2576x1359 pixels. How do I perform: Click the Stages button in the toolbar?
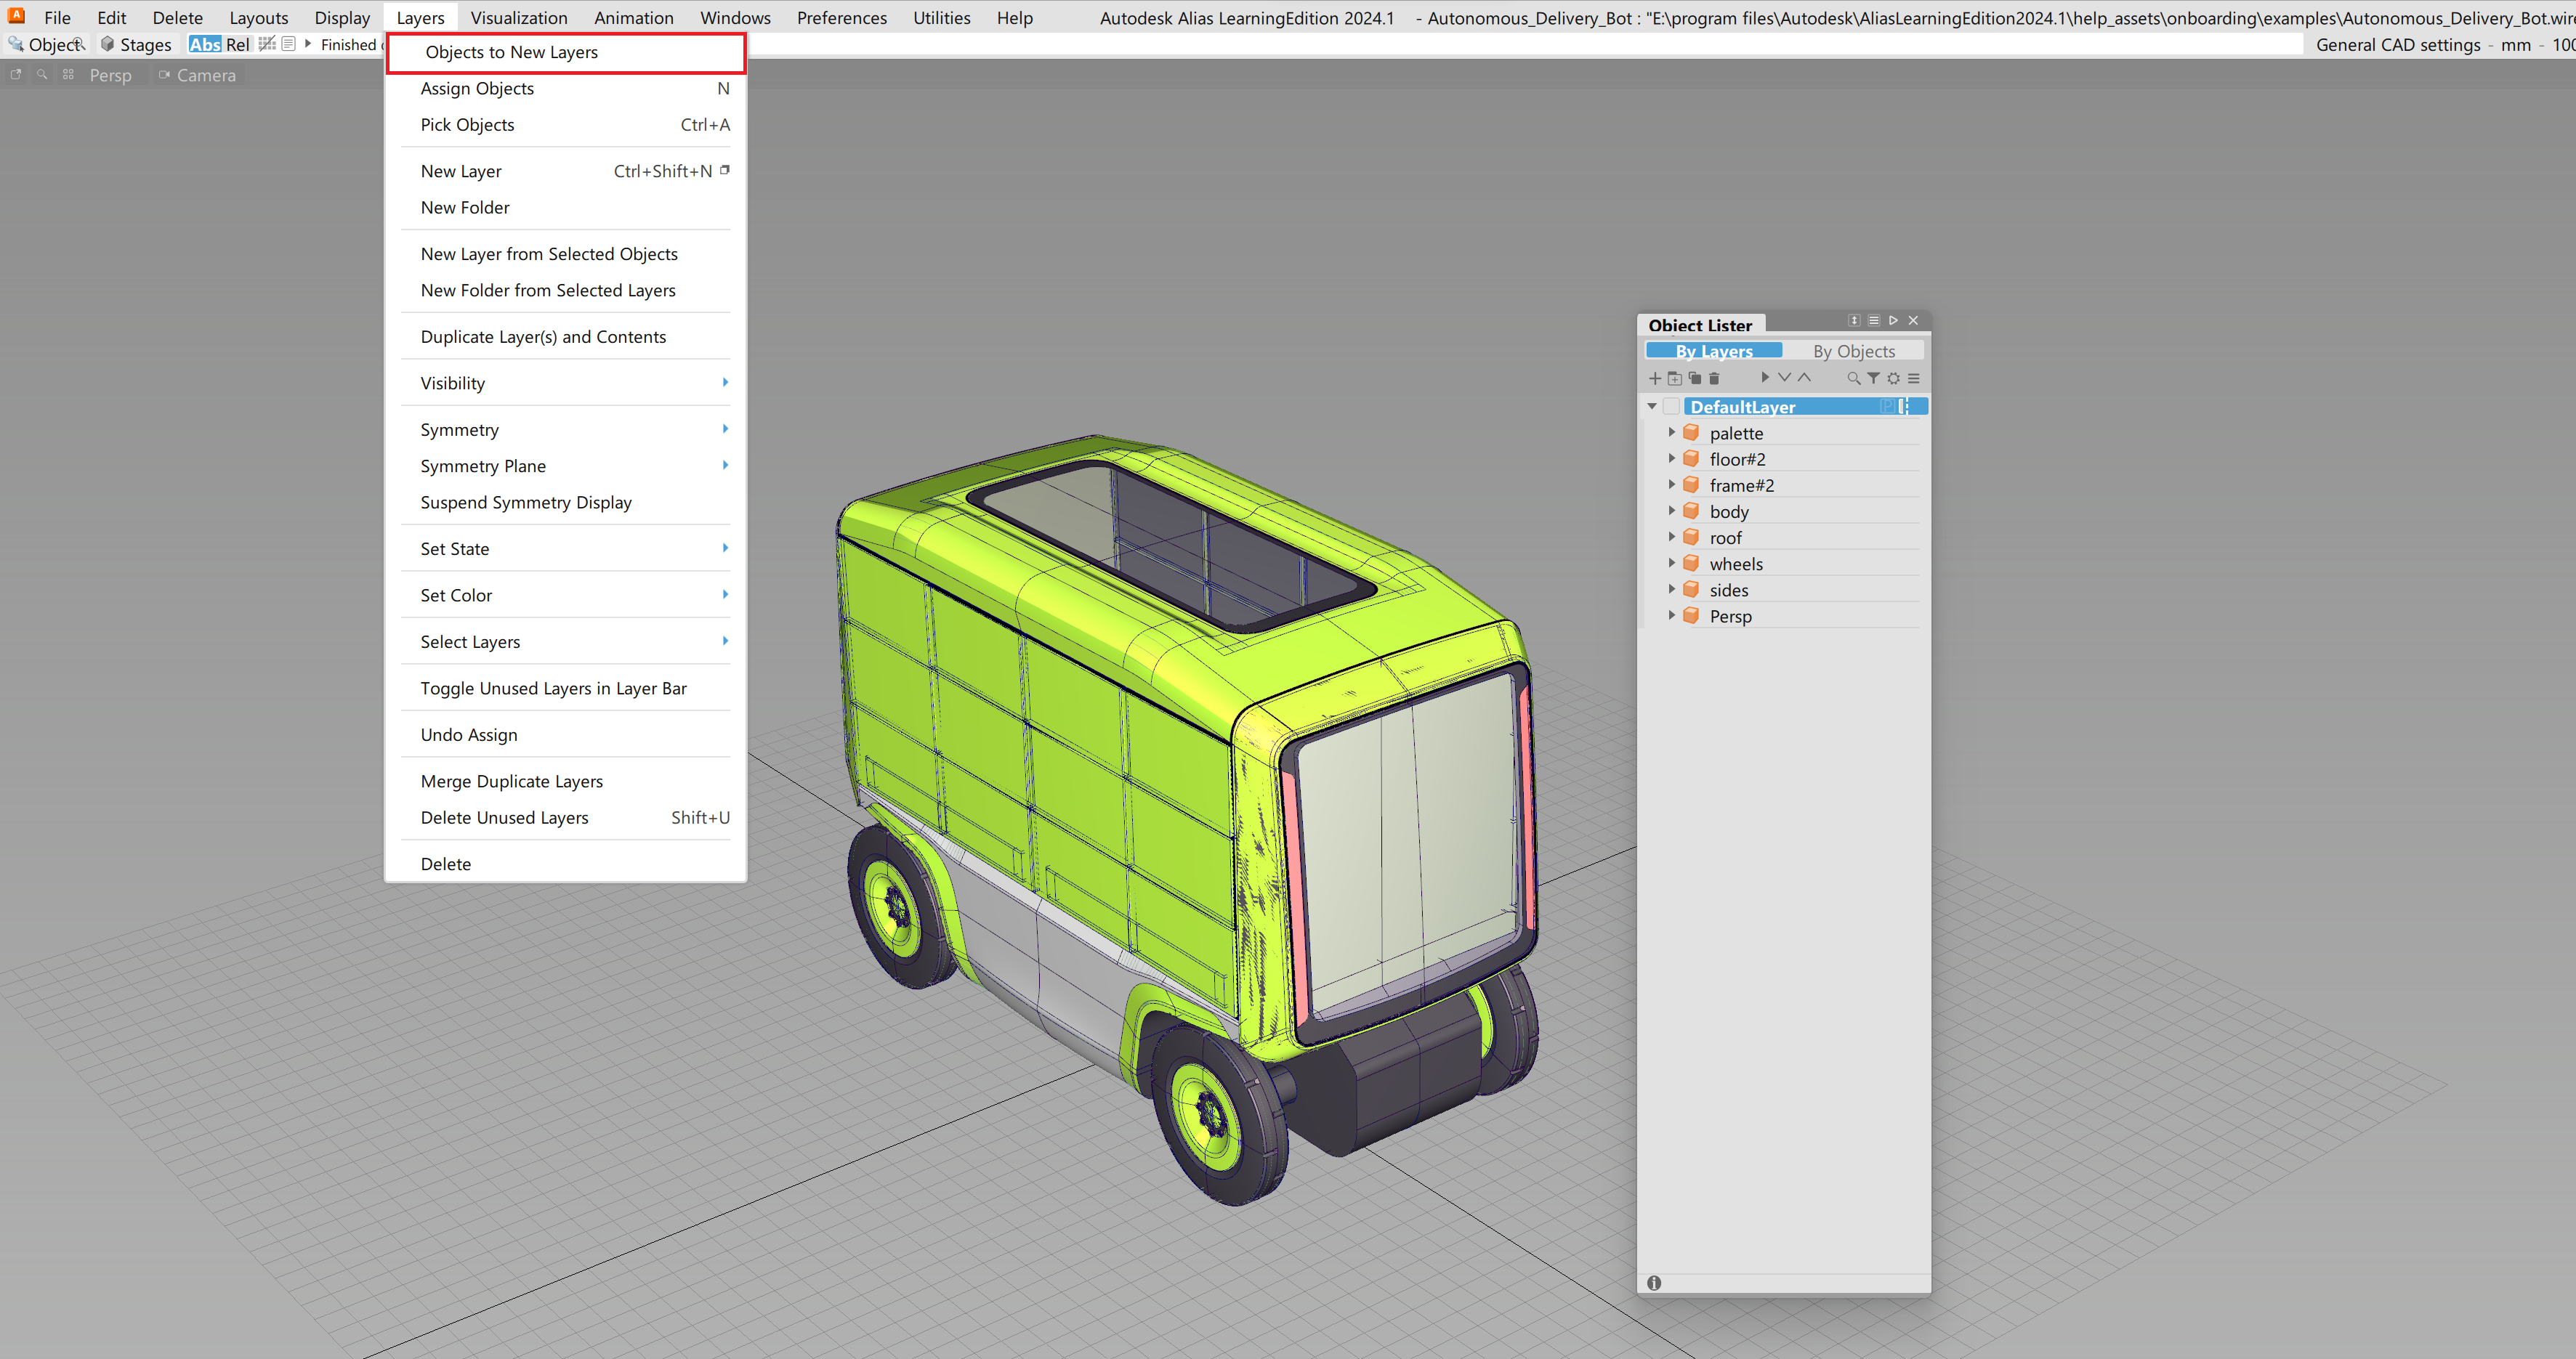click(136, 44)
